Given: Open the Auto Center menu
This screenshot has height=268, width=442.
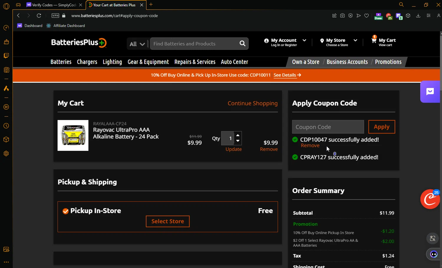Looking at the screenshot, I should [235, 62].
